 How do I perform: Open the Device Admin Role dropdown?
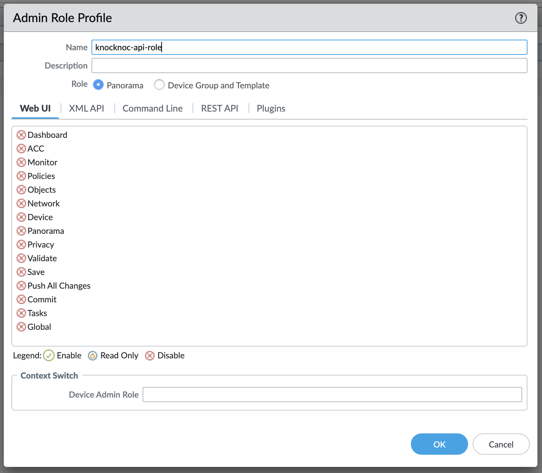click(x=332, y=395)
